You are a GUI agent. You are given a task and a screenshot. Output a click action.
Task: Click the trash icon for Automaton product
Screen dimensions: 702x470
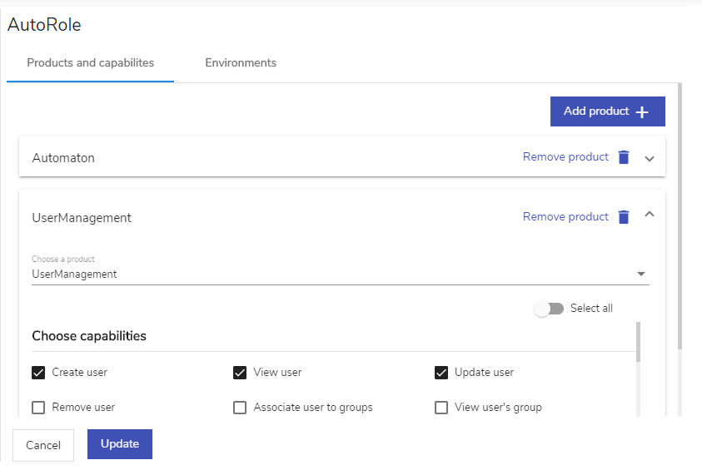[624, 157]
